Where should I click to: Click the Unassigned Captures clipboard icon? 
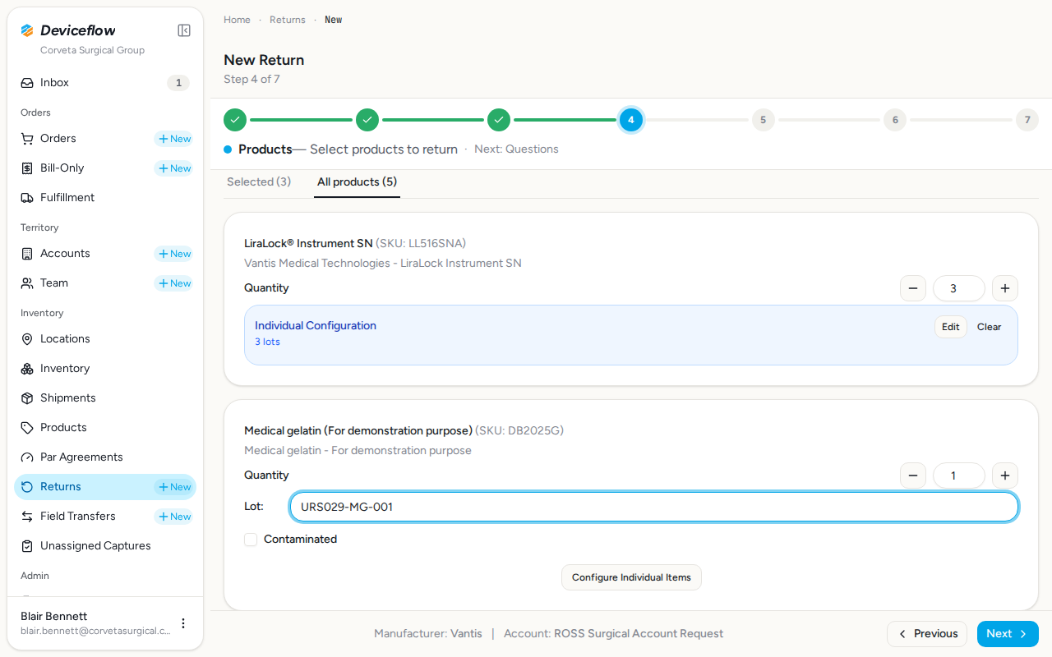(27, 546)
